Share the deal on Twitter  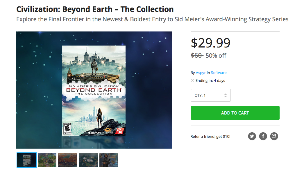(252, 136)
